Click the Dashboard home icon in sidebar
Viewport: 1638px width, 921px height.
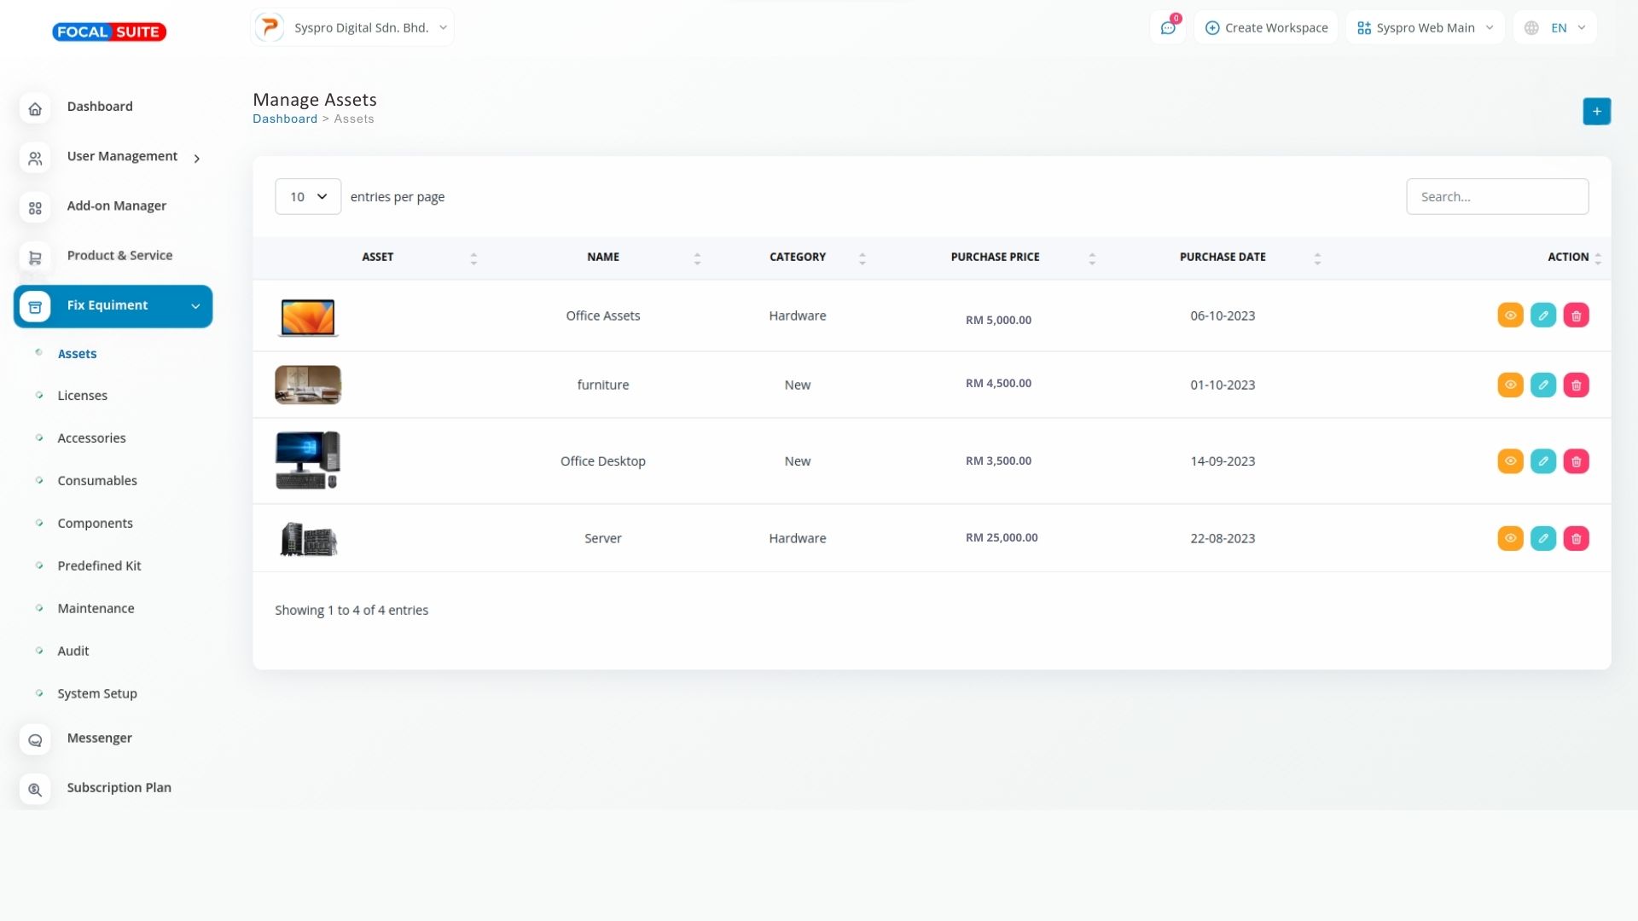[35, 108]
